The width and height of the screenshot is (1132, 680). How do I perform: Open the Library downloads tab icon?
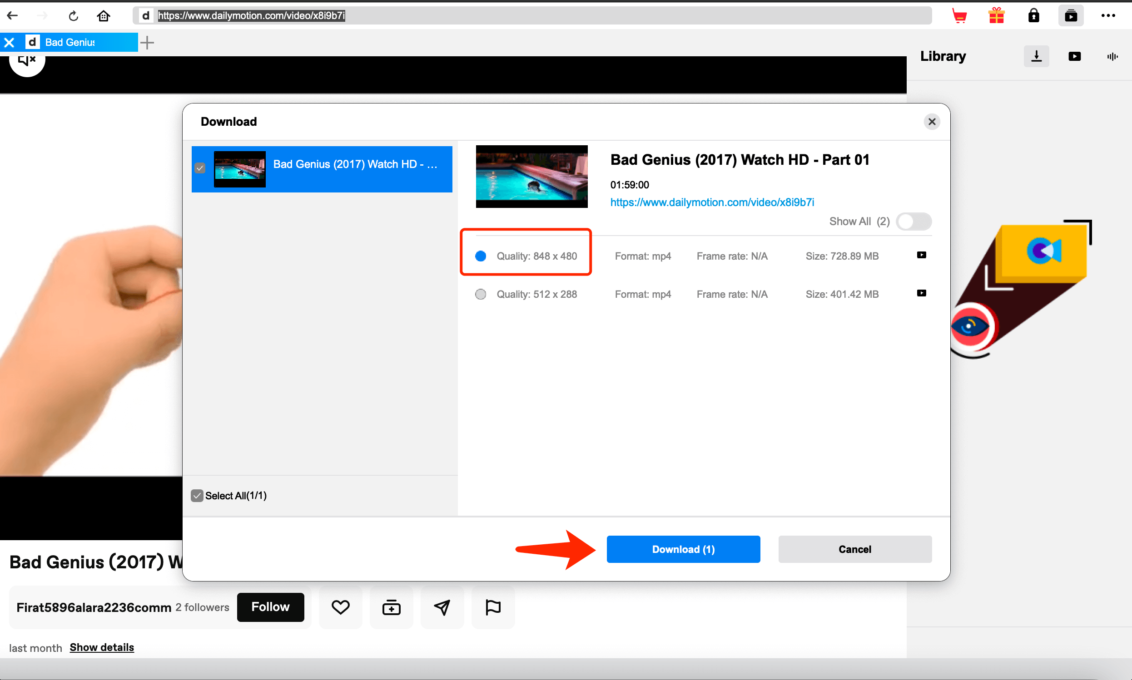(x=1036, y=56)
